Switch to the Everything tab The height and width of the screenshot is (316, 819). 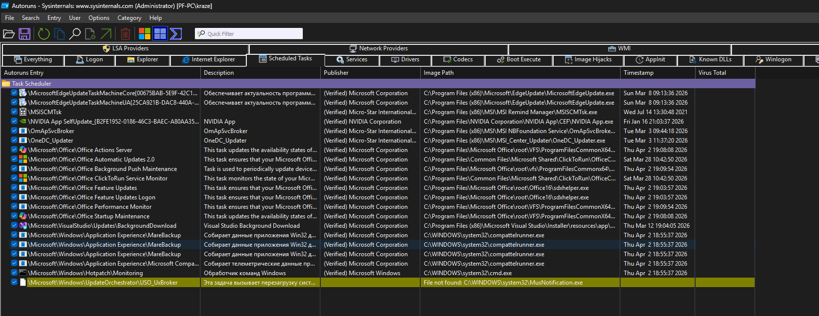click(33, 60)
